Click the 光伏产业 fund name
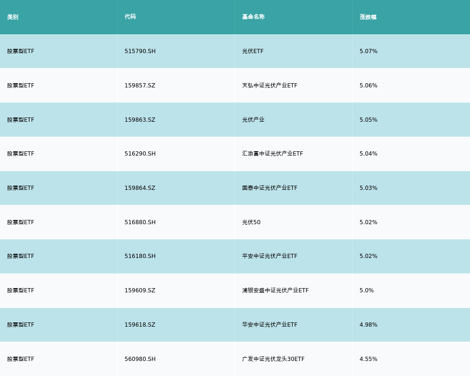The height and width of the screenshot is (376, 470). pyautogui.click(x=253, y=120)
